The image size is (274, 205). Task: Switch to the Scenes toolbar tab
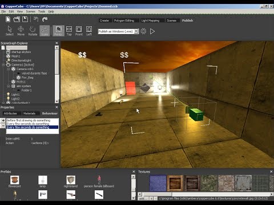coord(171,20)
